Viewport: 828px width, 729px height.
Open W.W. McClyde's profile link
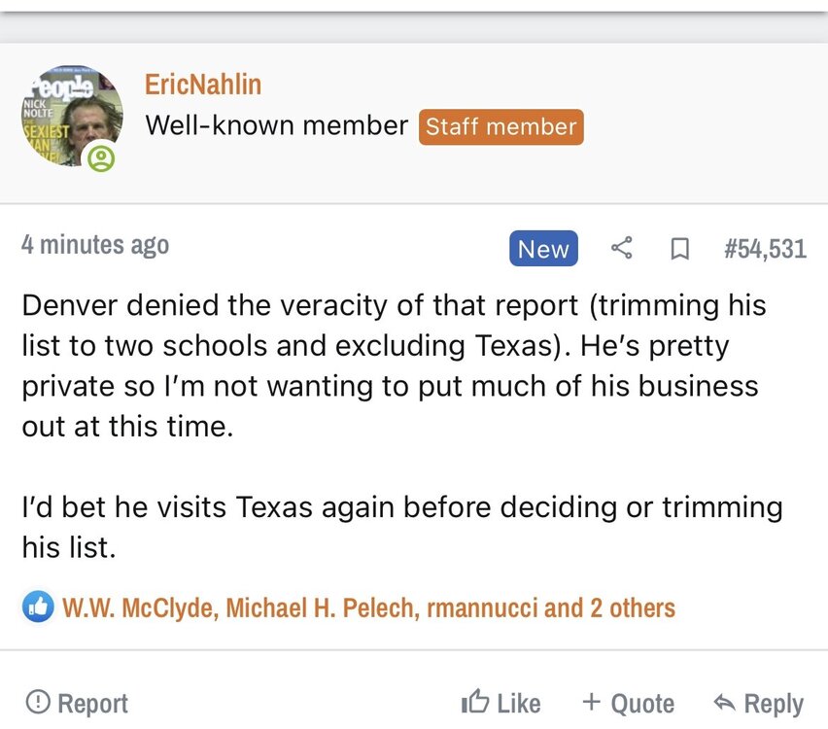click(x=140, y=608)
